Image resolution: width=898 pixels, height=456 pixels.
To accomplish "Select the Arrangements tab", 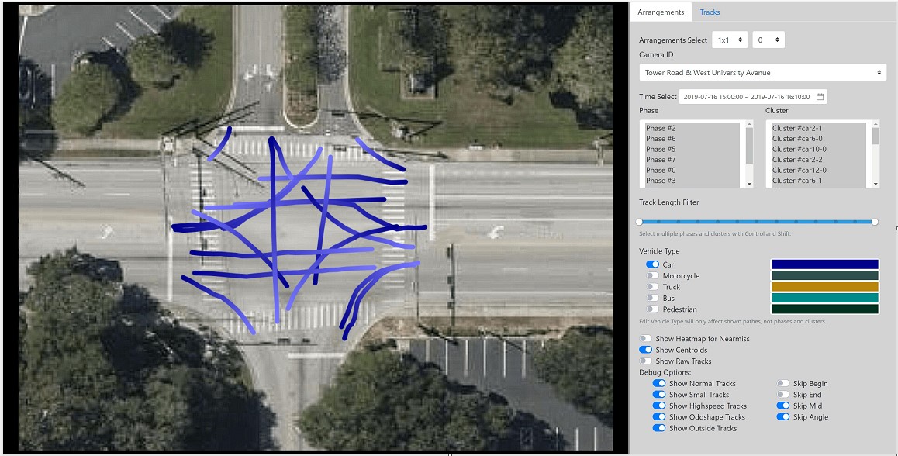I will tap(661, 12).
